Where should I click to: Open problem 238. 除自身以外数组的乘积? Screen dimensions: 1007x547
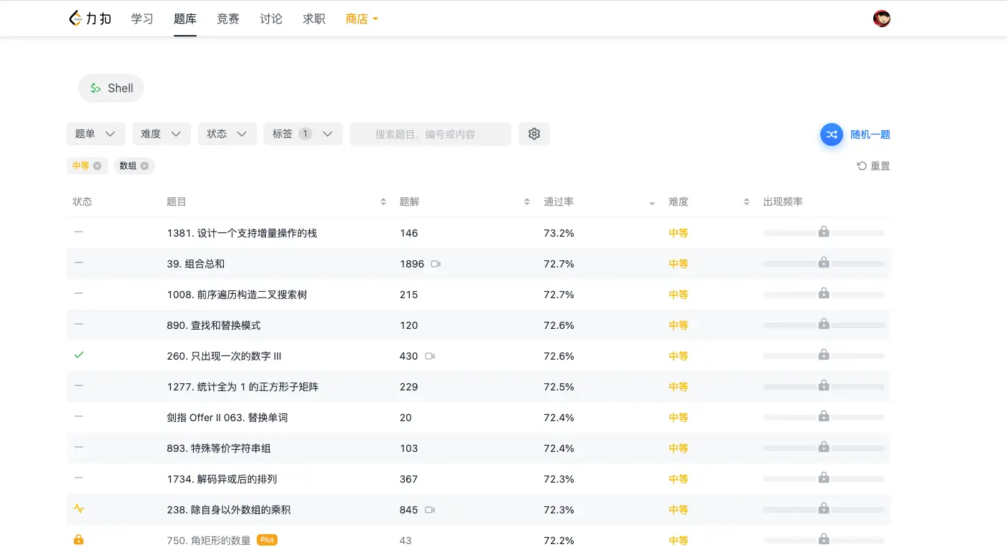pos(229,510)
